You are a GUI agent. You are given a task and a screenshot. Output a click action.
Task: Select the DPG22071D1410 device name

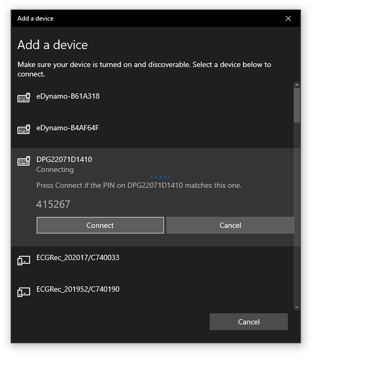click(x=64, y=159)
